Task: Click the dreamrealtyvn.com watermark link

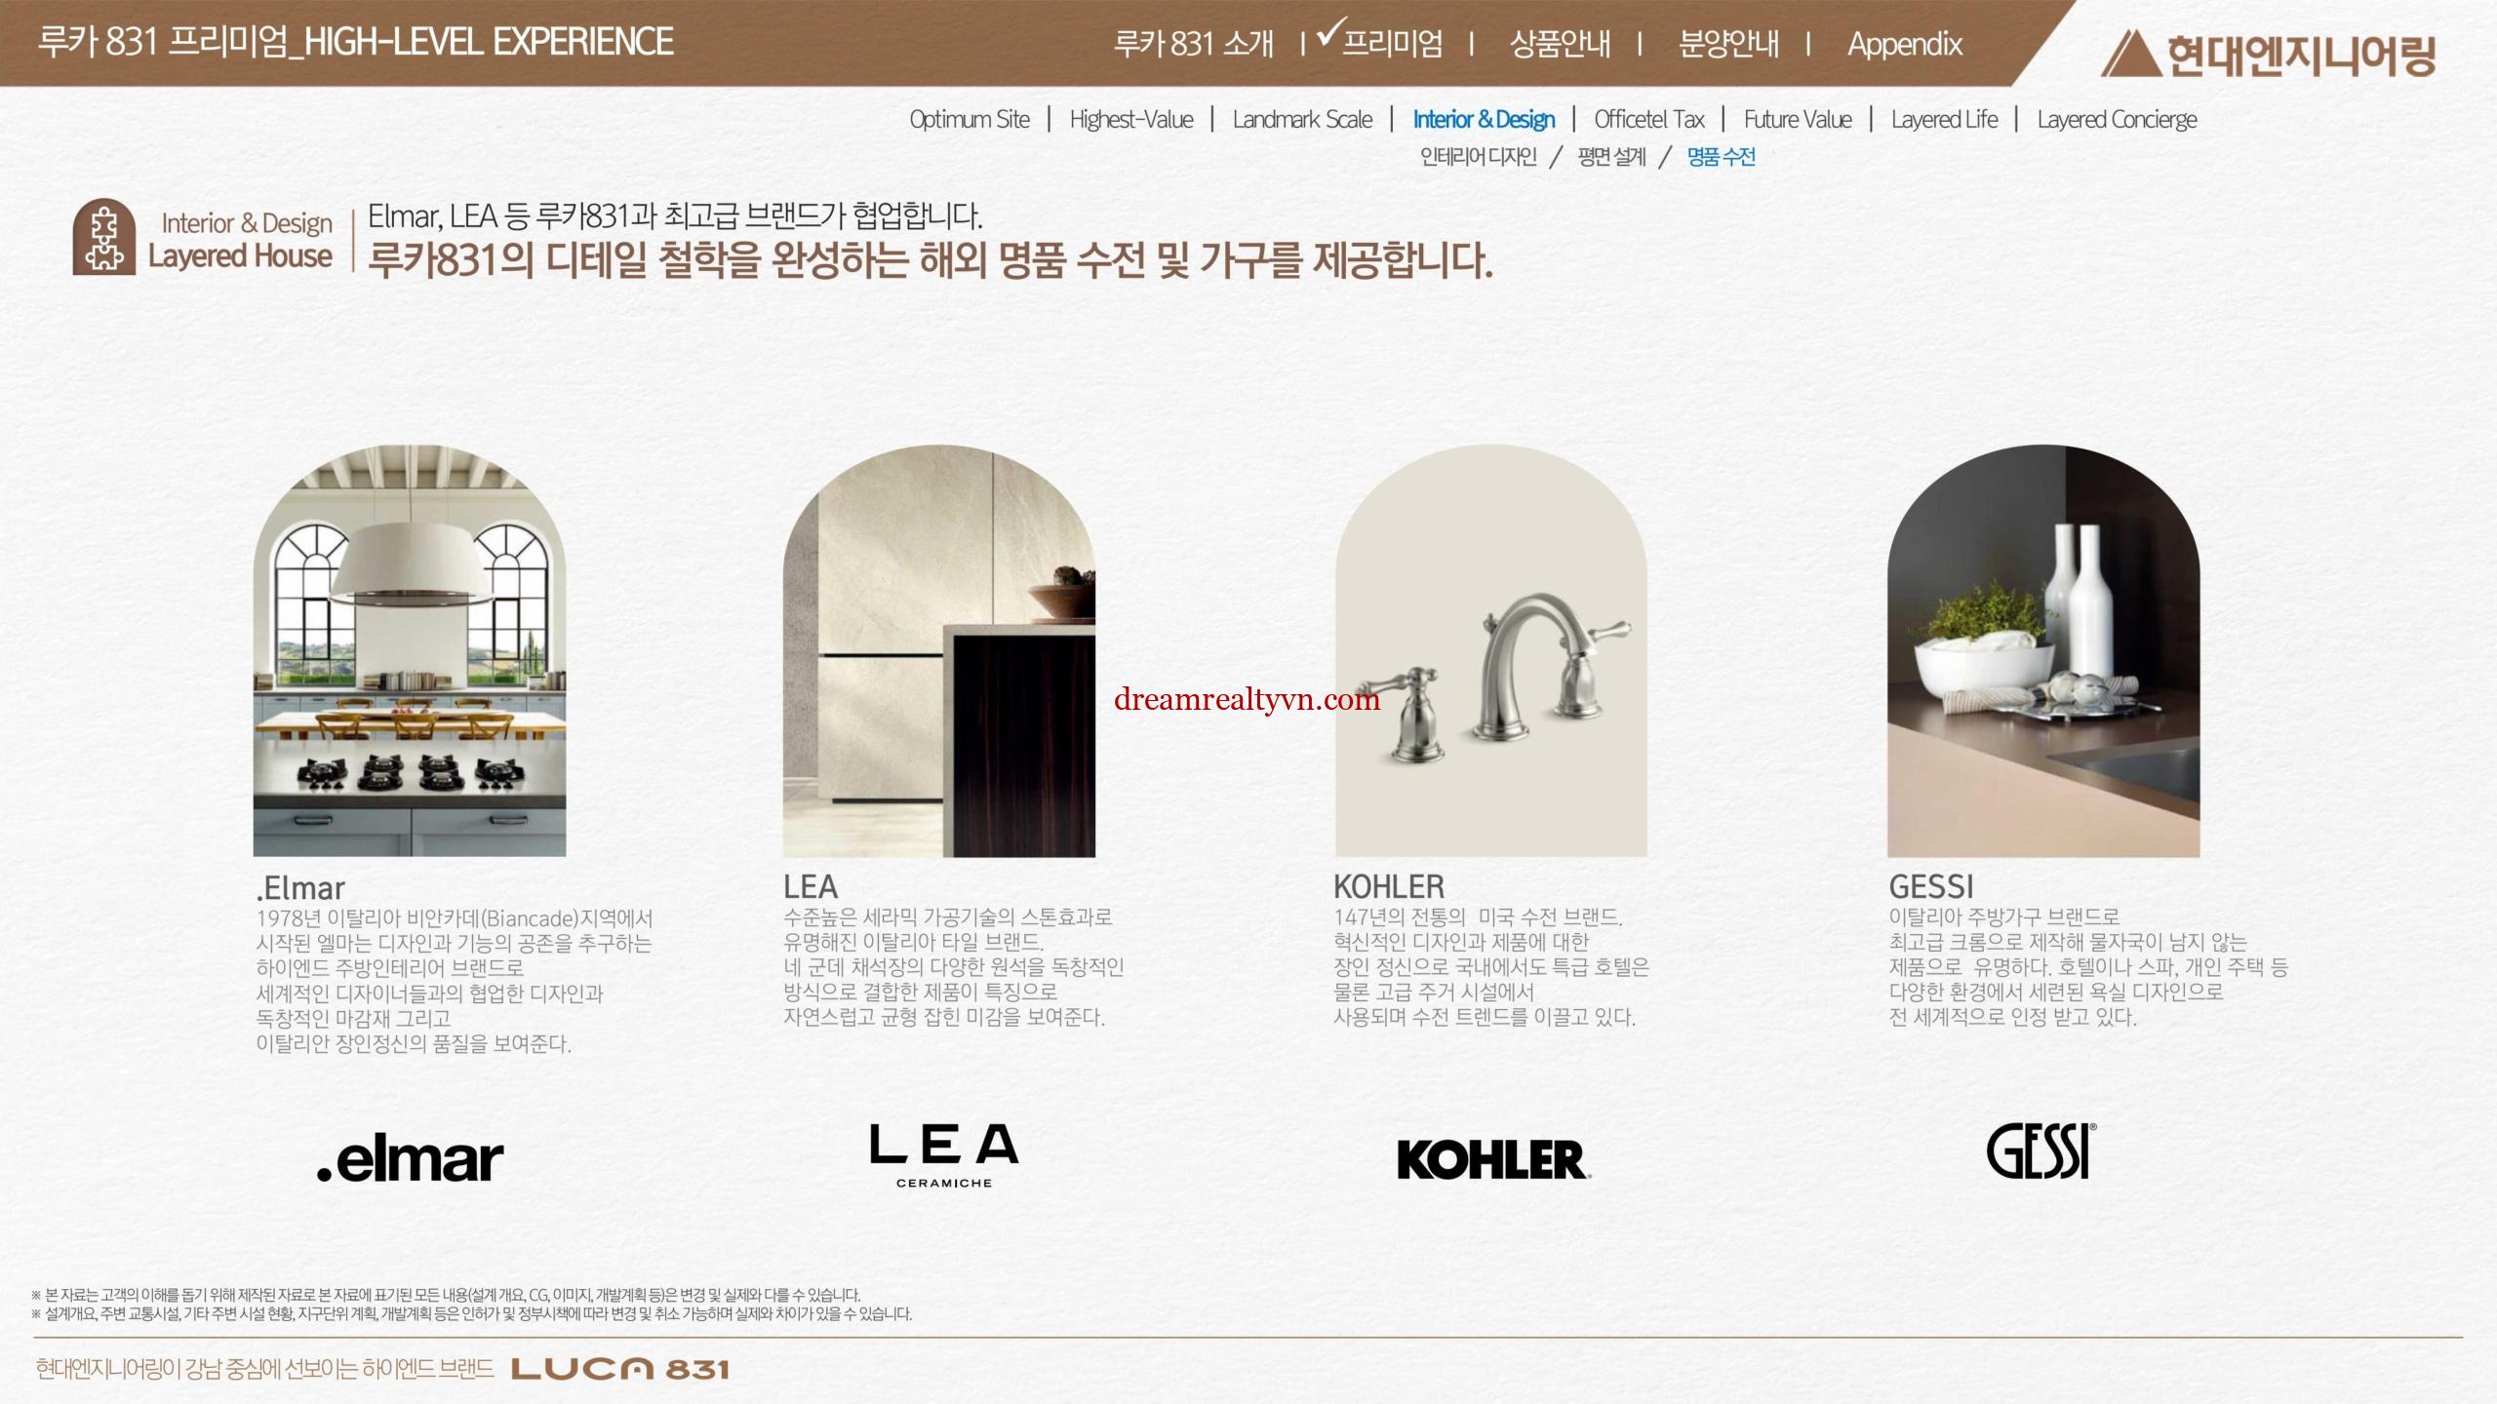Action: (x=1247, y=699)
